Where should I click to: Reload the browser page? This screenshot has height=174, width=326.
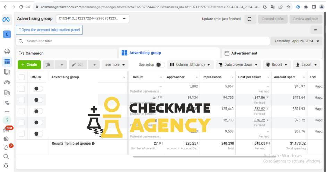click(x=21, y=7)
